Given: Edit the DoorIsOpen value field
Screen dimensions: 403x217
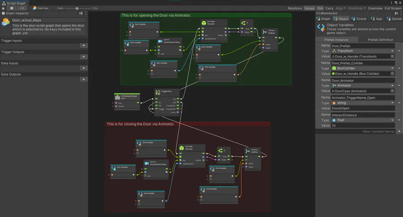Looking at the screenshot, I should (x=363, y=108).
